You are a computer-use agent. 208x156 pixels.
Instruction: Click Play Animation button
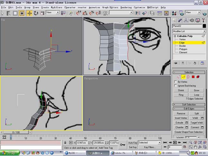pos(175,142)
